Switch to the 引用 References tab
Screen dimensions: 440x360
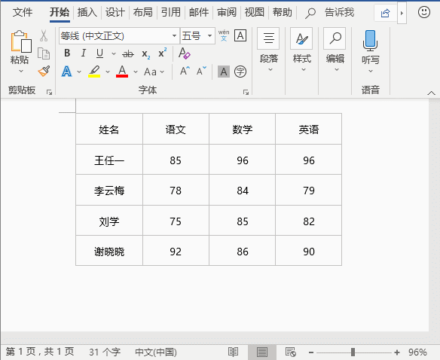tap(170, 12)
